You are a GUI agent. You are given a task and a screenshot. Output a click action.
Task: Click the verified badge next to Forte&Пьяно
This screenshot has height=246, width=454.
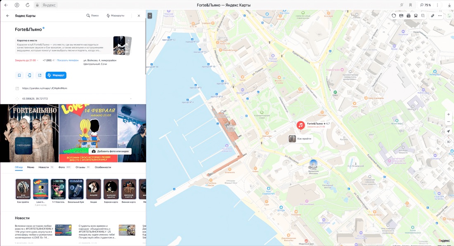44,28
